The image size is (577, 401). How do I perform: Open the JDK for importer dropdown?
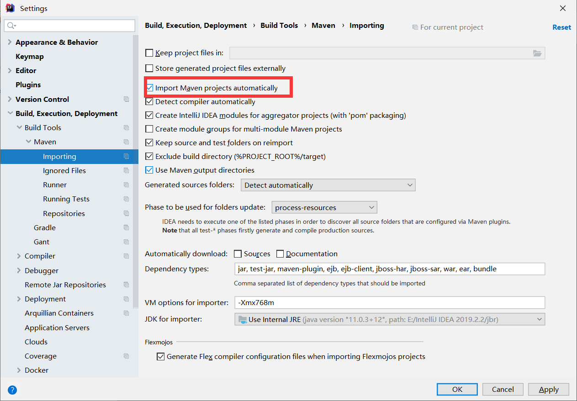pos(390,319)
